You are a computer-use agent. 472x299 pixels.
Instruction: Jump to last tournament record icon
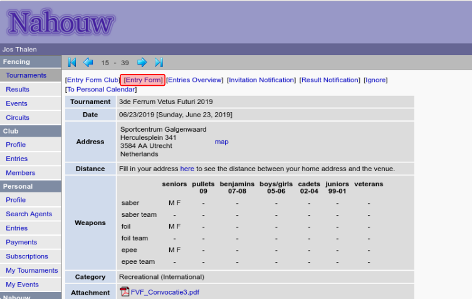pyautogui.click(x=159, y=62)
